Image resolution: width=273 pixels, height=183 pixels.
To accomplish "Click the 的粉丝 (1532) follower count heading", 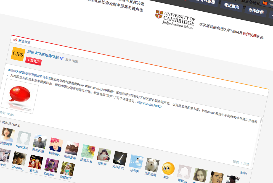I will [x=10, y=124].
